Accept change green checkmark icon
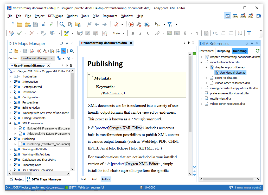The width and height of the screenshot is (268, 195). pyautogui.click(x=19, y=33)
